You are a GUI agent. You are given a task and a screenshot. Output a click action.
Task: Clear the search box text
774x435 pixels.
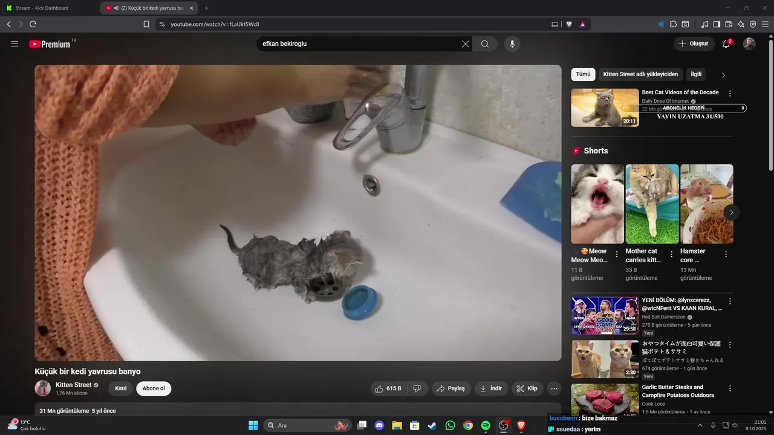(466, 44)
